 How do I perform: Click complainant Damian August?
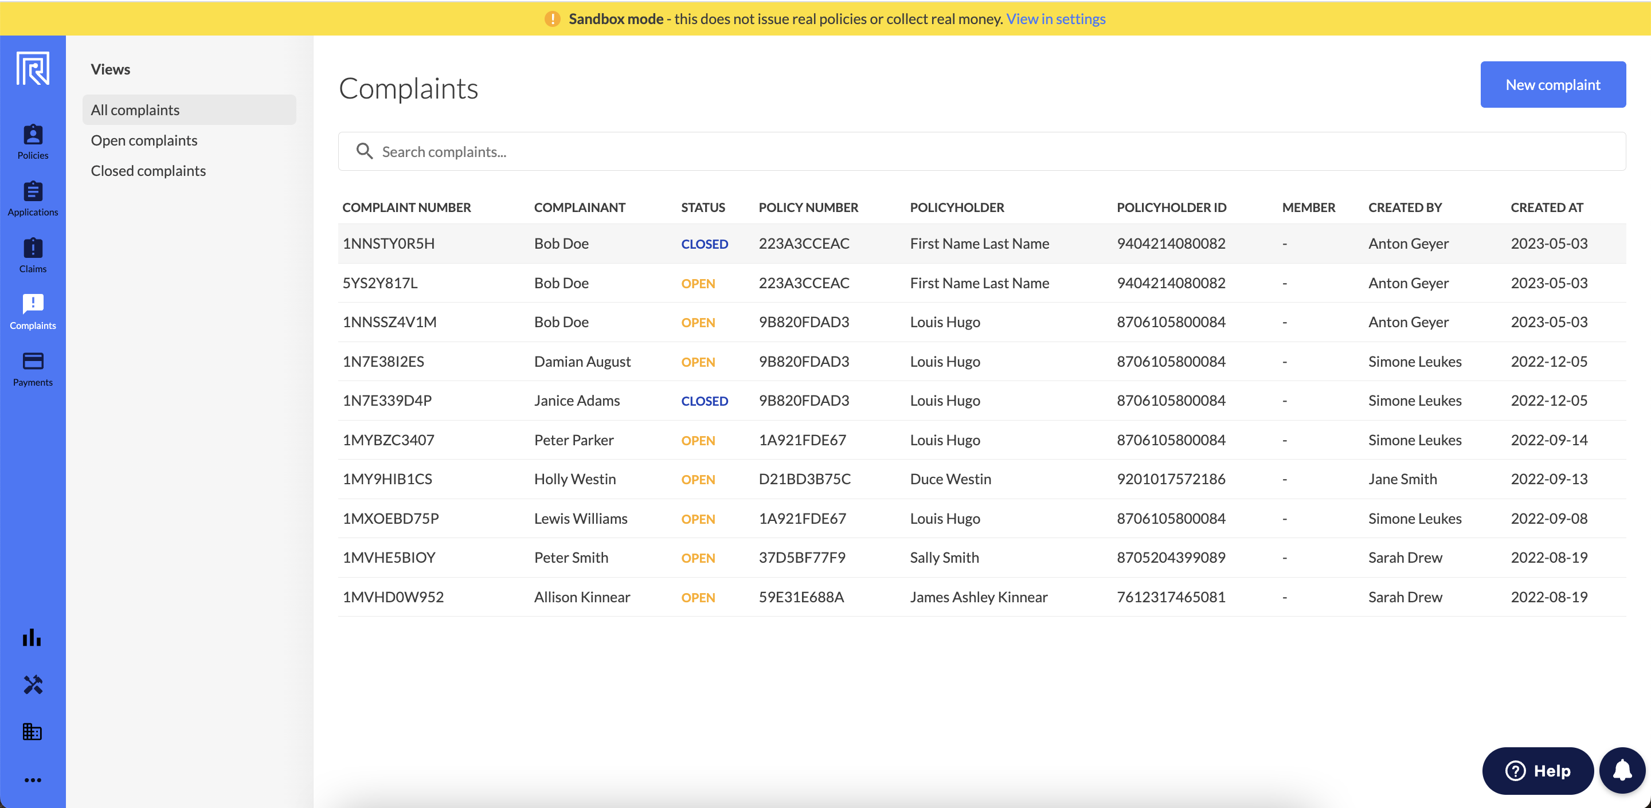pos(582,362)
